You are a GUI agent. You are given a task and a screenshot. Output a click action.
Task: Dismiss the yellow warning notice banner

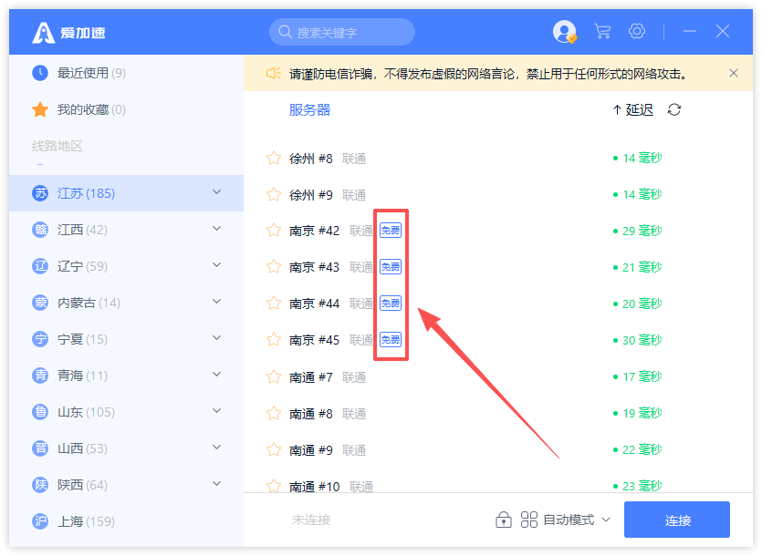click(x=734, y=73)
